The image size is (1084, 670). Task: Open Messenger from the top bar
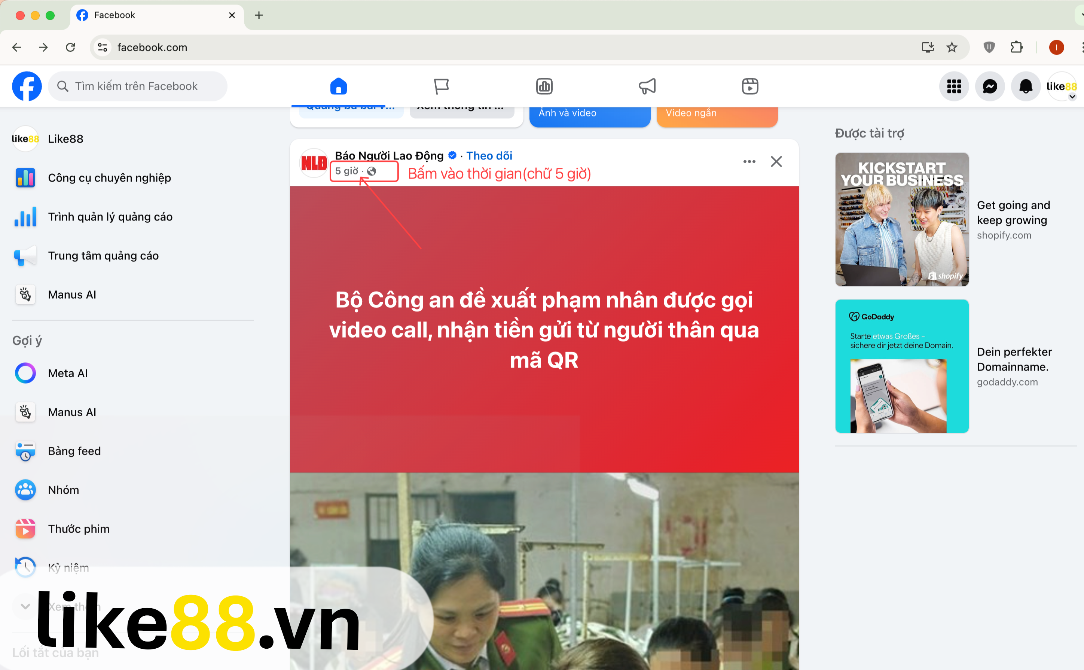click(x=990, y=86)
